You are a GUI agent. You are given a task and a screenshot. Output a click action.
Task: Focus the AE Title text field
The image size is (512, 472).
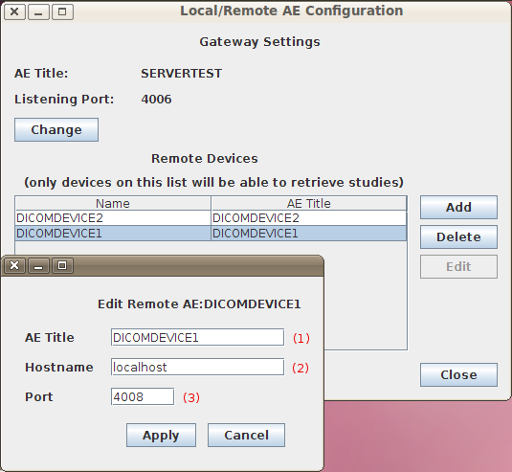(x=197, y=337)
